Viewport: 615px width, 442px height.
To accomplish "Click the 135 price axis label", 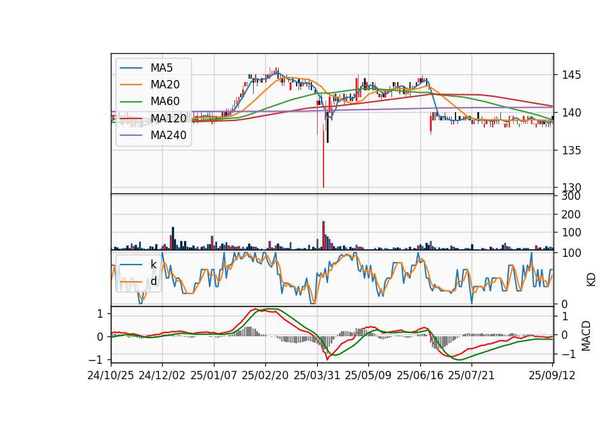I will [571, 151].
